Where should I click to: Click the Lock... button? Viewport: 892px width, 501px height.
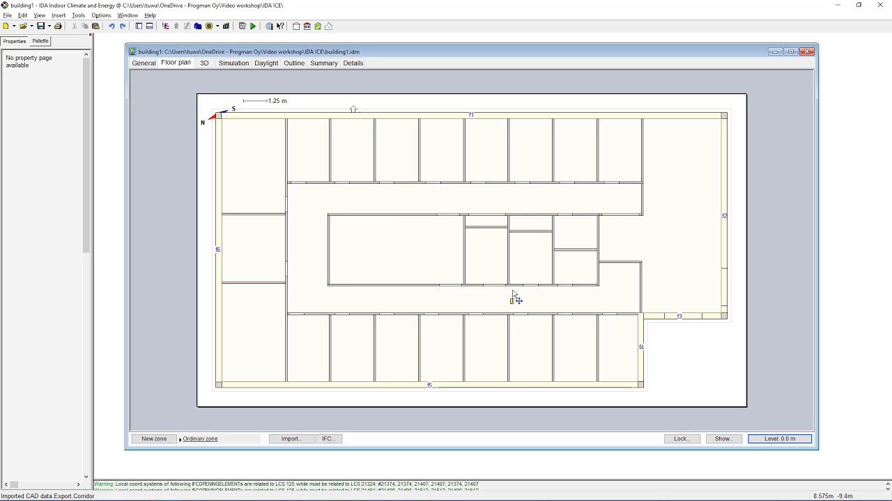coord(682,438)
